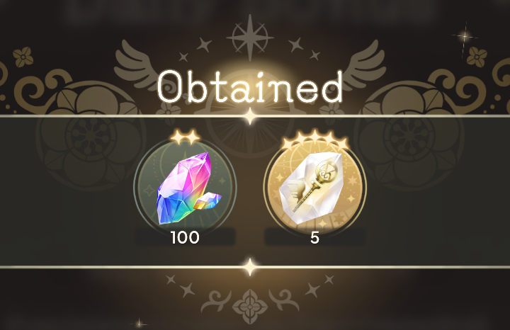Click the small clover flower top-right corner
The height and width of the screenshot is (330, 510).
point(477,57)
